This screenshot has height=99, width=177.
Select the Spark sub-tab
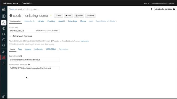pos(12,49)
